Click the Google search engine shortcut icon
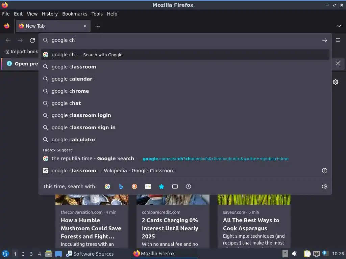The width and height of the screenshot is (346, 259). [107, 186]
